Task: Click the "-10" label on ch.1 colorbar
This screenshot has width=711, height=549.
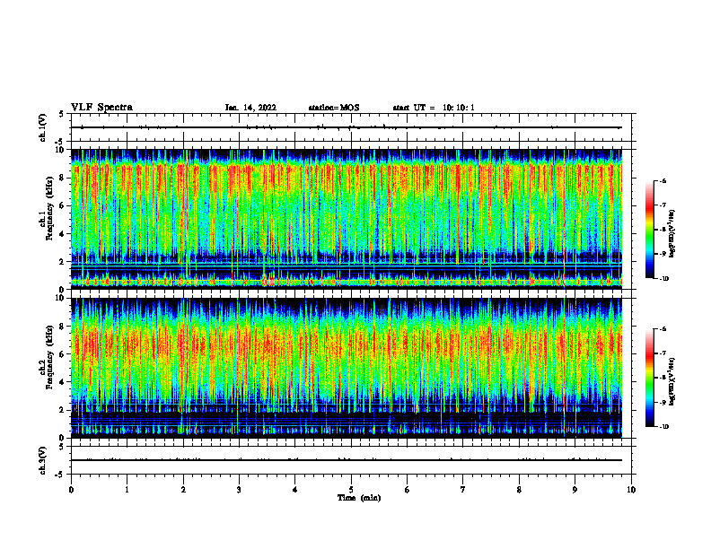Action: tap(664, 279)
